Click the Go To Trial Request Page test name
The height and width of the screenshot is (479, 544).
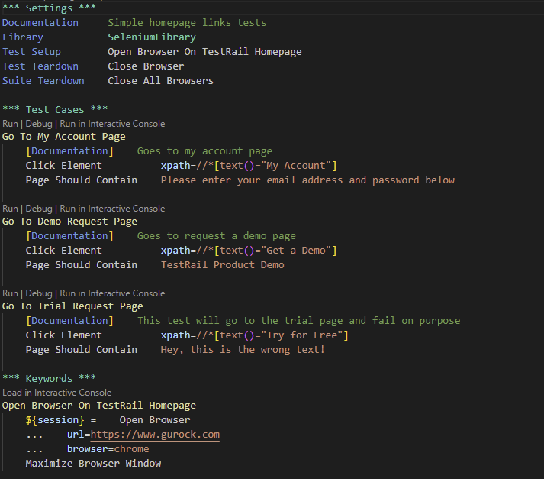tap(72, 306)
